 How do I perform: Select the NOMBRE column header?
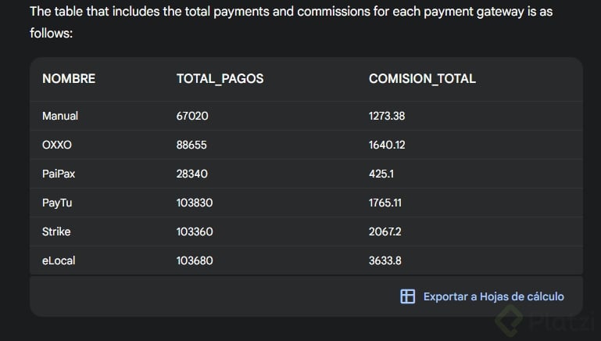tap(69, 78)
